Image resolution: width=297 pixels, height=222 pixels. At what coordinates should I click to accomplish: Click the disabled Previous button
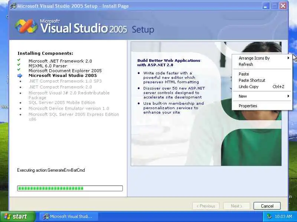tap(206, 206)
